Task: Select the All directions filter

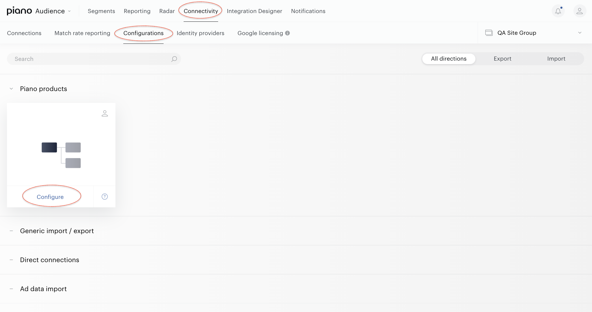Action: (x=449, y=59)
